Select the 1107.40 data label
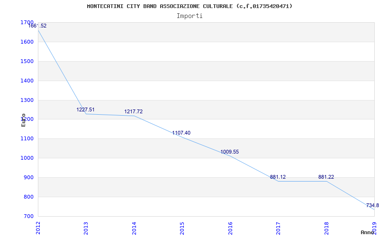The height and width of the screenshot is (237, 379). click(181, 133)
